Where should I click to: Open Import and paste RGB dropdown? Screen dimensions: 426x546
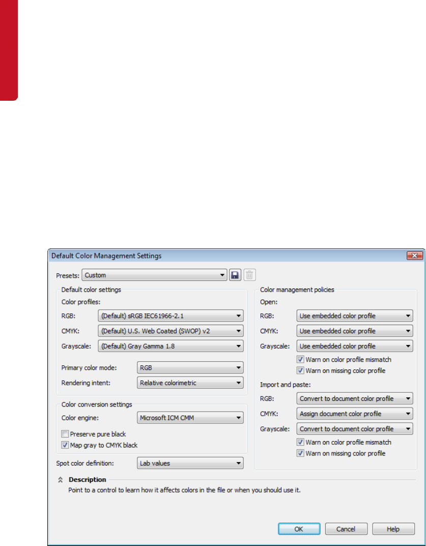click(355, 398)
